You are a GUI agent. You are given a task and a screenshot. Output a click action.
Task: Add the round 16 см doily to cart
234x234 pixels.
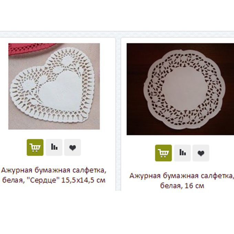(163, 153)
